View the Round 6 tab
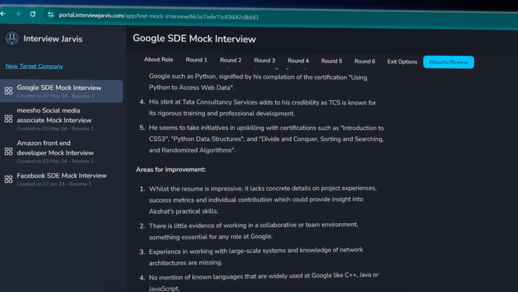 tap(365, 62)
